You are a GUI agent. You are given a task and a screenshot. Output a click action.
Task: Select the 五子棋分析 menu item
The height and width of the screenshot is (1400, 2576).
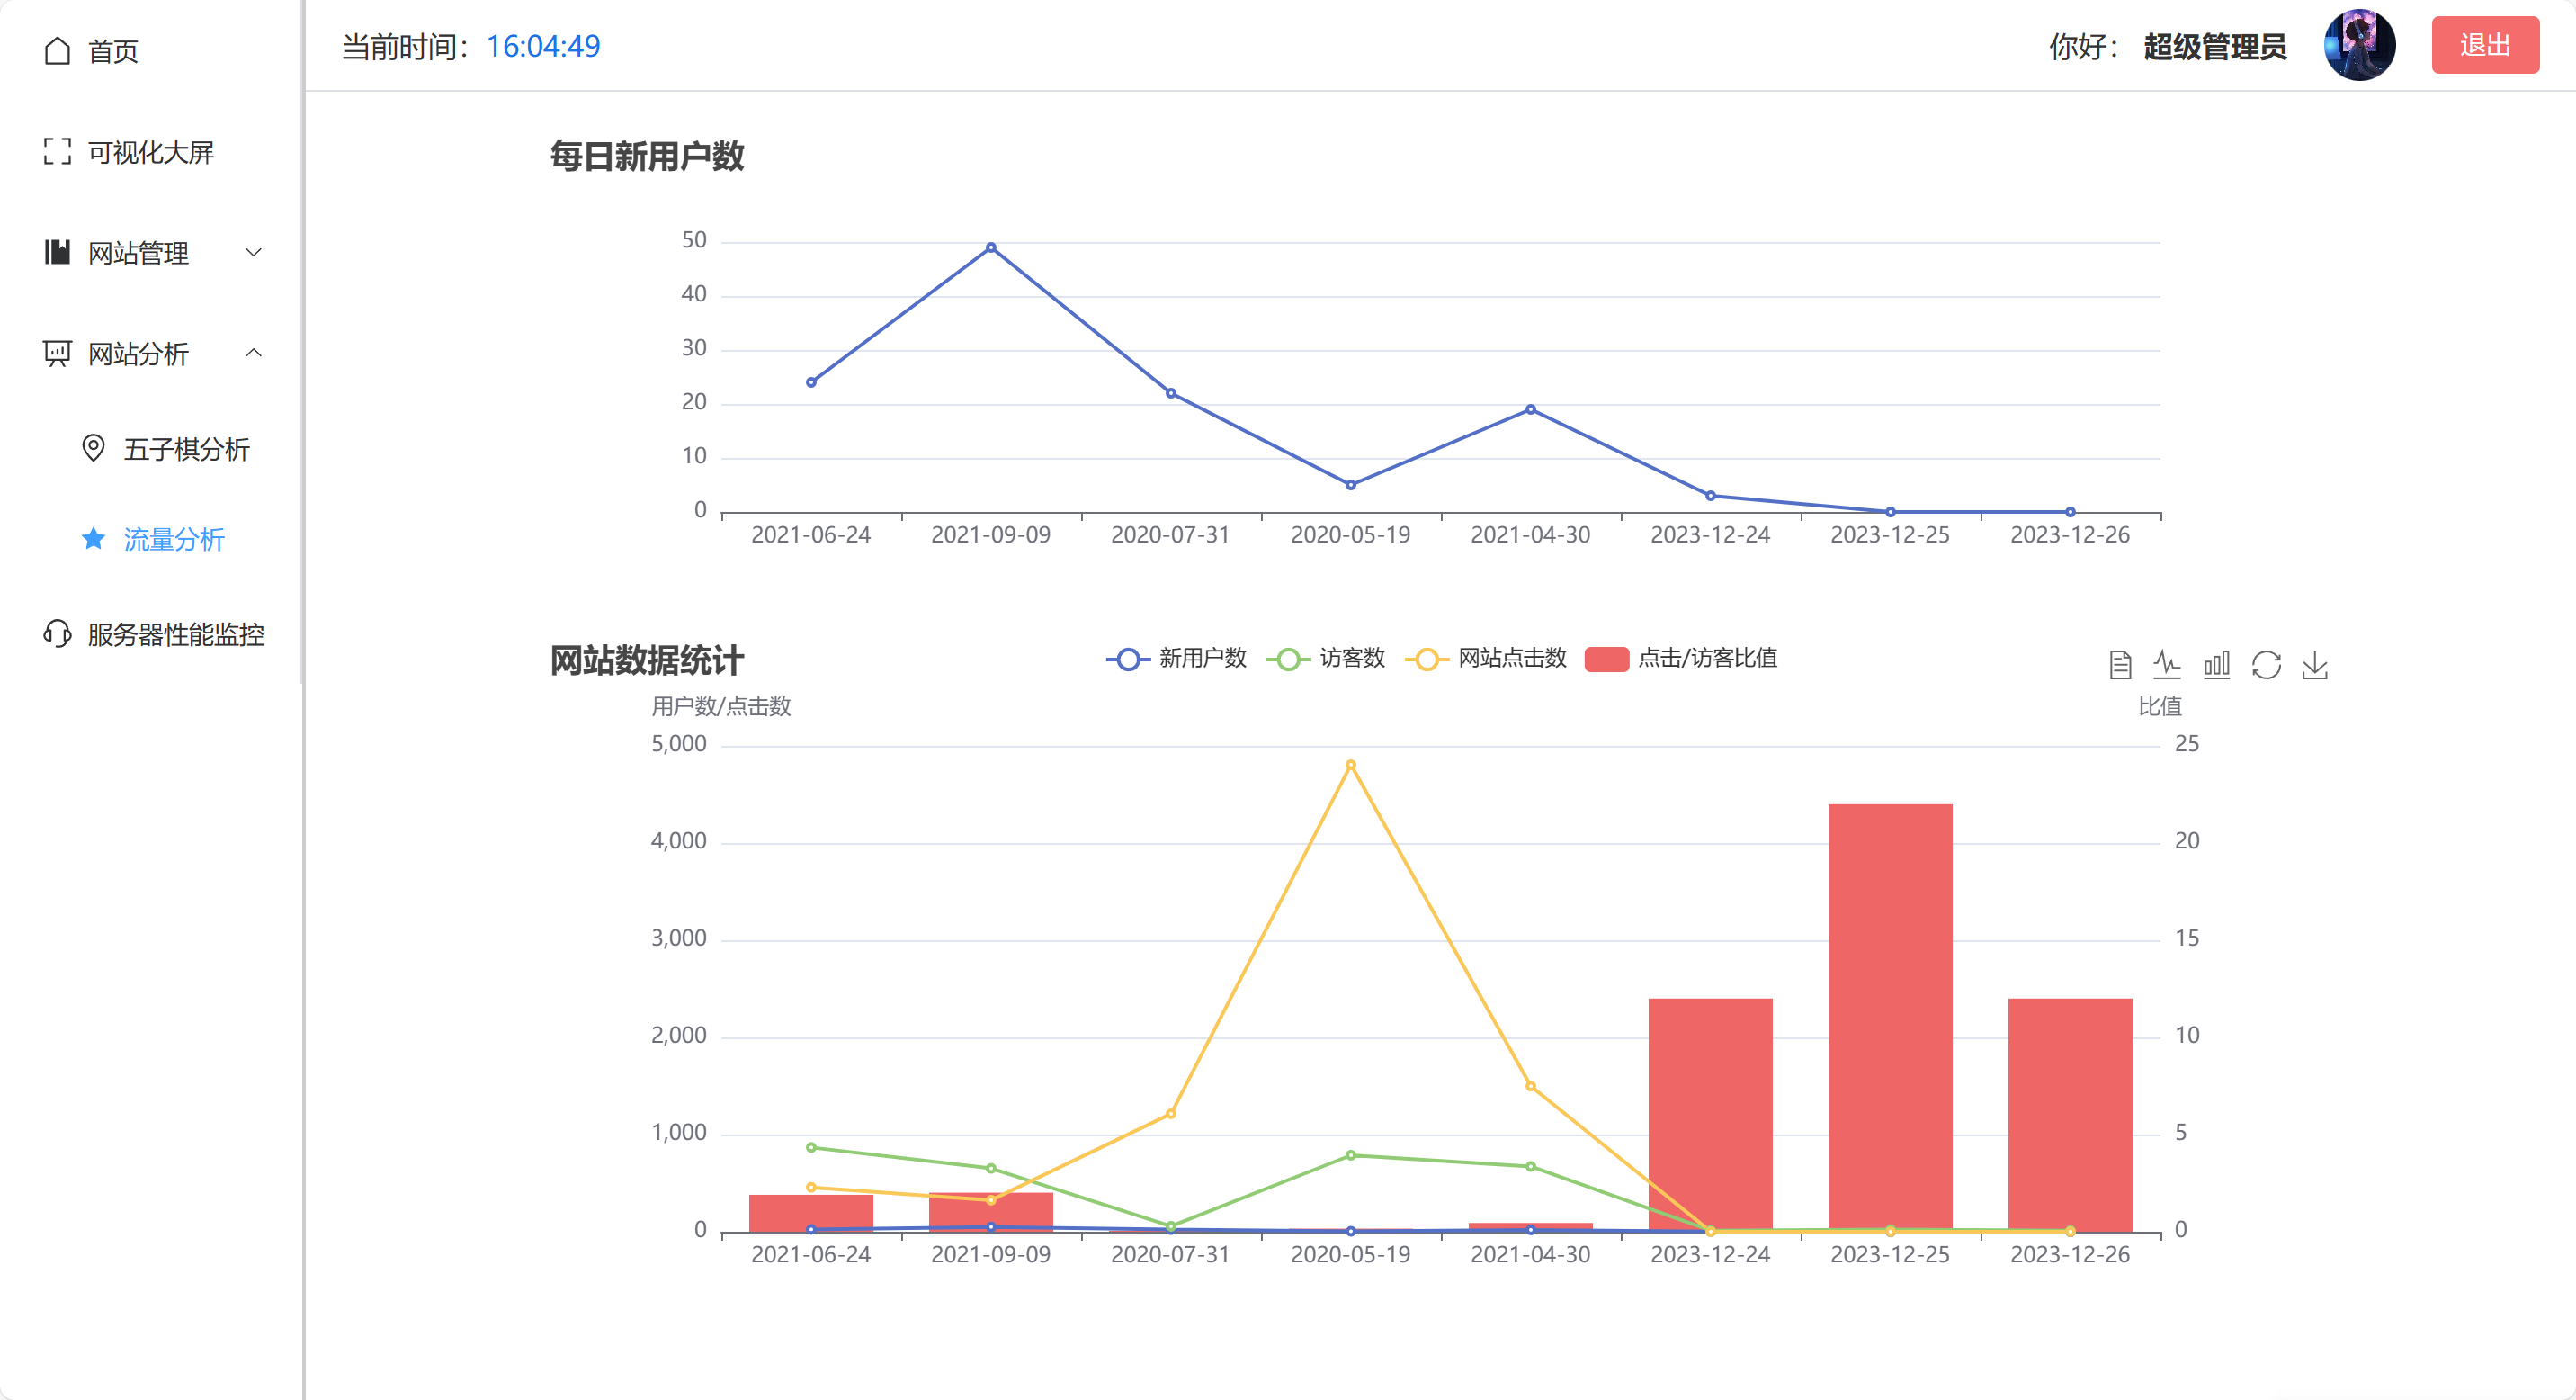pyautogui.click(x=186, y=449)
